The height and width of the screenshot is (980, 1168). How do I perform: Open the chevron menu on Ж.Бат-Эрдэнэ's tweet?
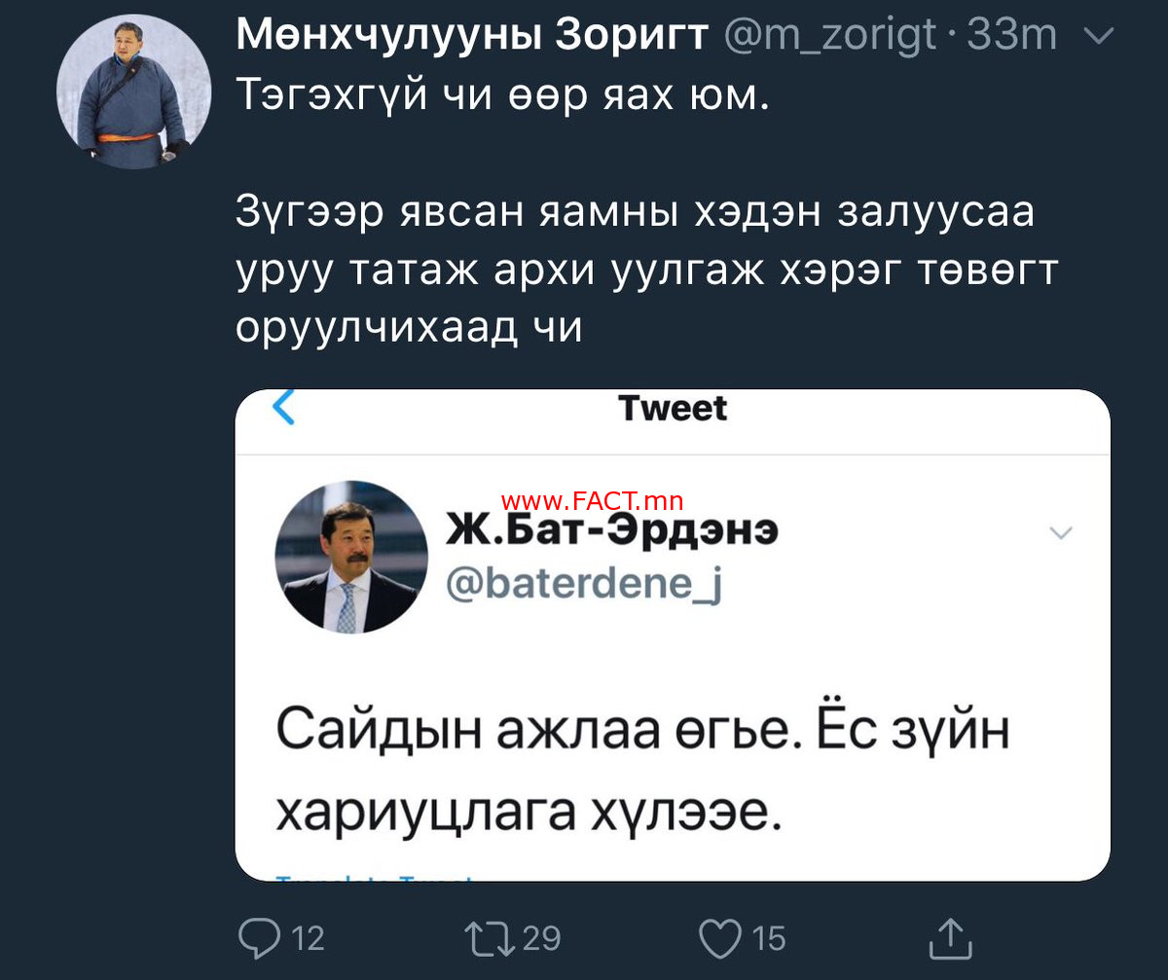pyautogui.click(x=1061, y=532)
